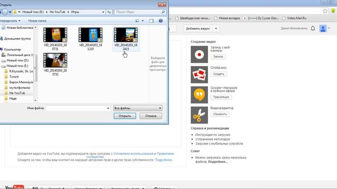Click Подробнее link in Совет section
The width and height of the screenshot is (337, 189).
[x=217, y=162]
